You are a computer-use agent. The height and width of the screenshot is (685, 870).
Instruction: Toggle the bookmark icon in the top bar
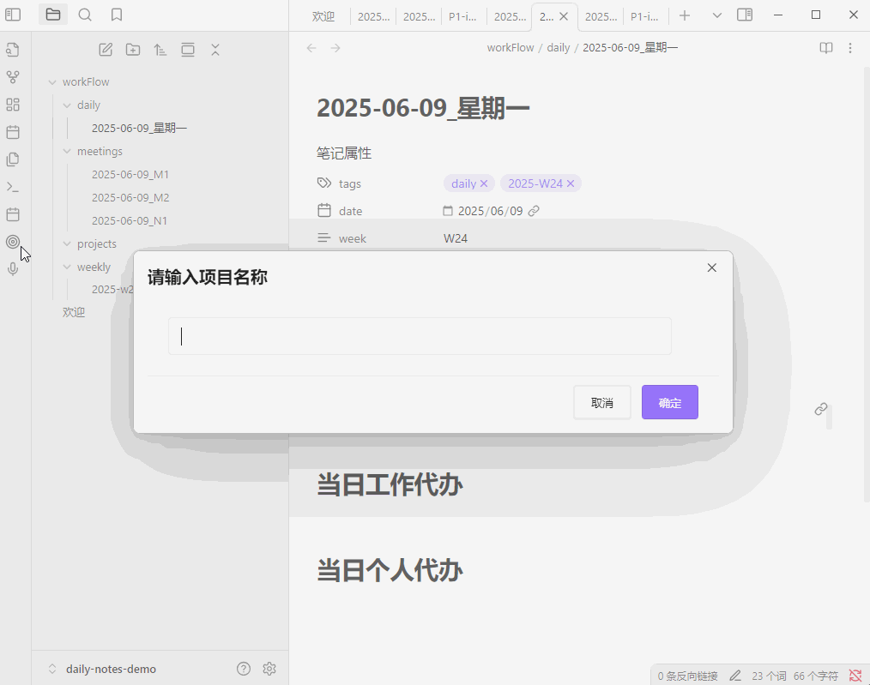tap(116, 15)
